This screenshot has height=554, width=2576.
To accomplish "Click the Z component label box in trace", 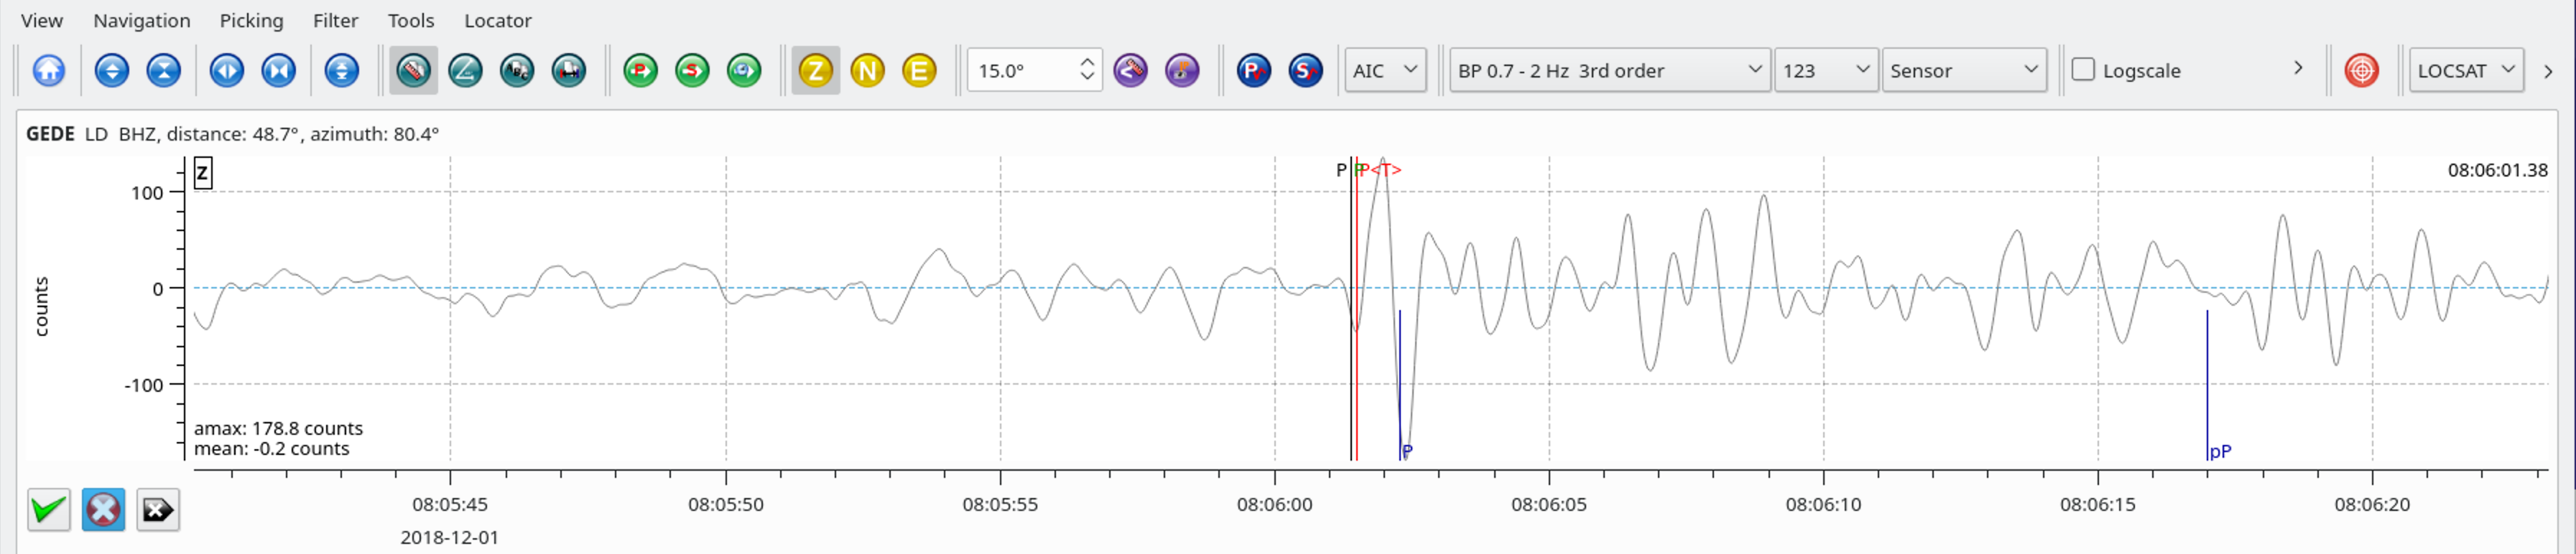I will tap(203, 174).
